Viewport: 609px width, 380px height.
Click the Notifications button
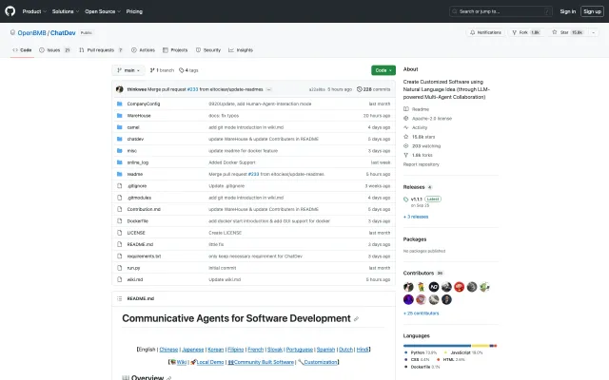pyautogui.click(x=485, y=32)
